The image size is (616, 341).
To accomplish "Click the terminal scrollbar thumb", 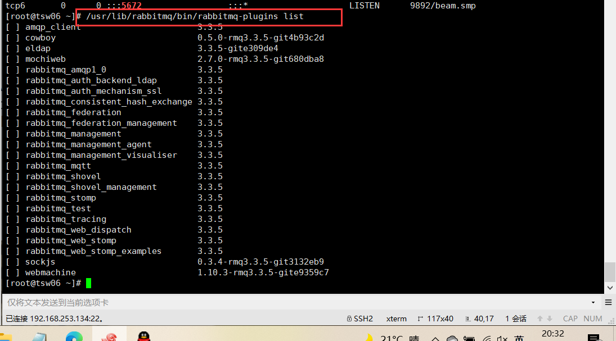I will pyautogui.click(x=610, y=272).
